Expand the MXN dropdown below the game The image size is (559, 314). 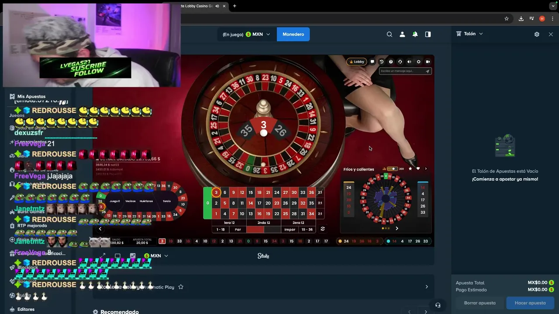pos(156,256)
